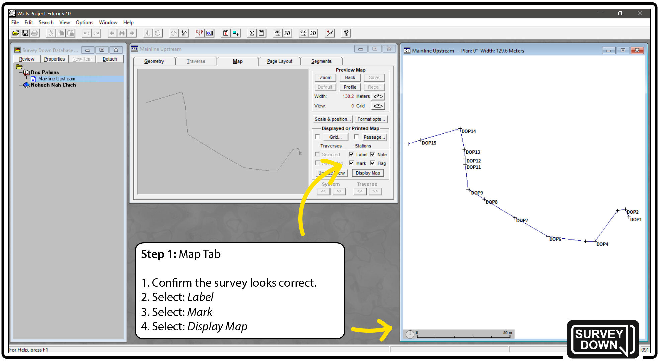Toggle the checkbox beside the Grid... button
659x361 pixels.
(x=317, y=137)
